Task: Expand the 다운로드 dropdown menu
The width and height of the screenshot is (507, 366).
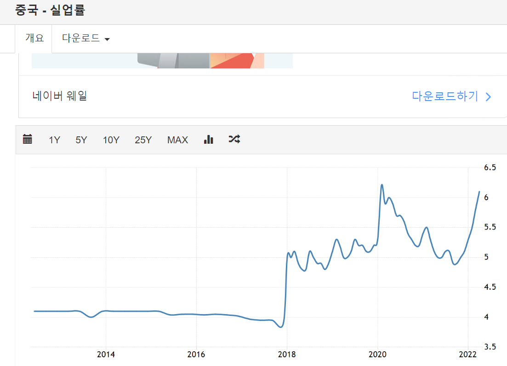Action: 86,38
